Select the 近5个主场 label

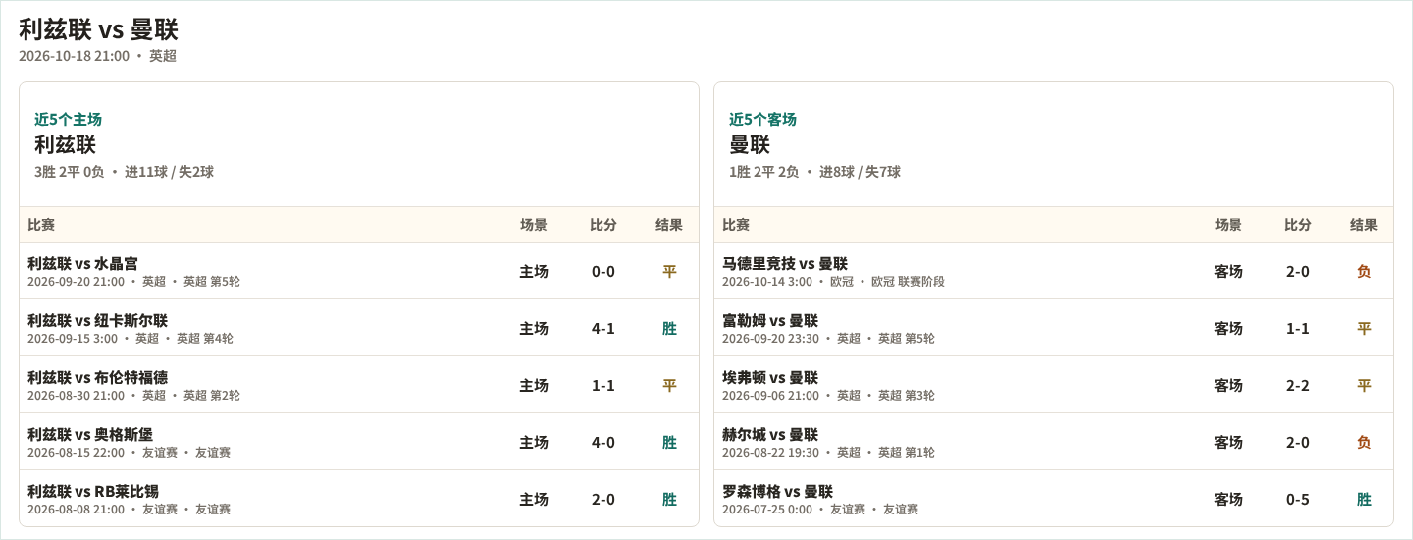click(68, 119)
